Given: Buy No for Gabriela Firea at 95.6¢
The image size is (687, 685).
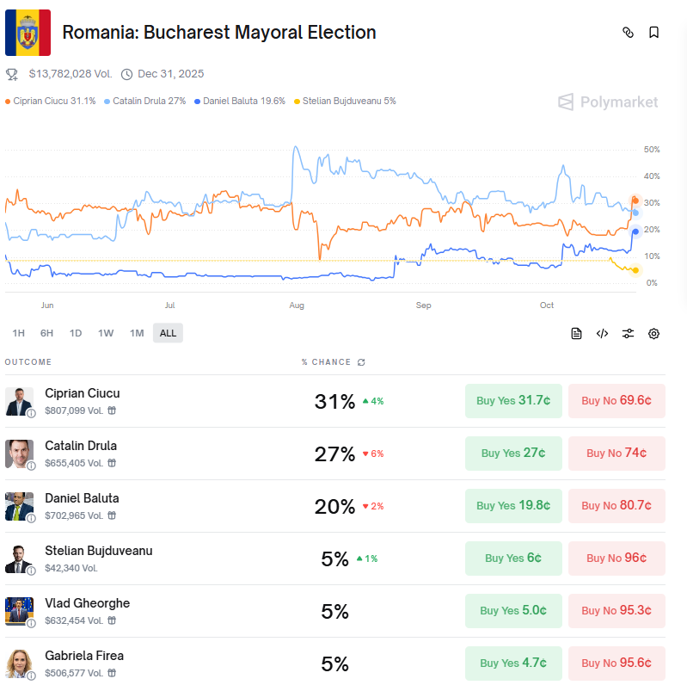Looking at the screenshot, I should coord(616,663).
